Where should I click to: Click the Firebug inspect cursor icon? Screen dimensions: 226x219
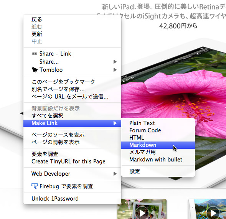(x=35, y=186)
